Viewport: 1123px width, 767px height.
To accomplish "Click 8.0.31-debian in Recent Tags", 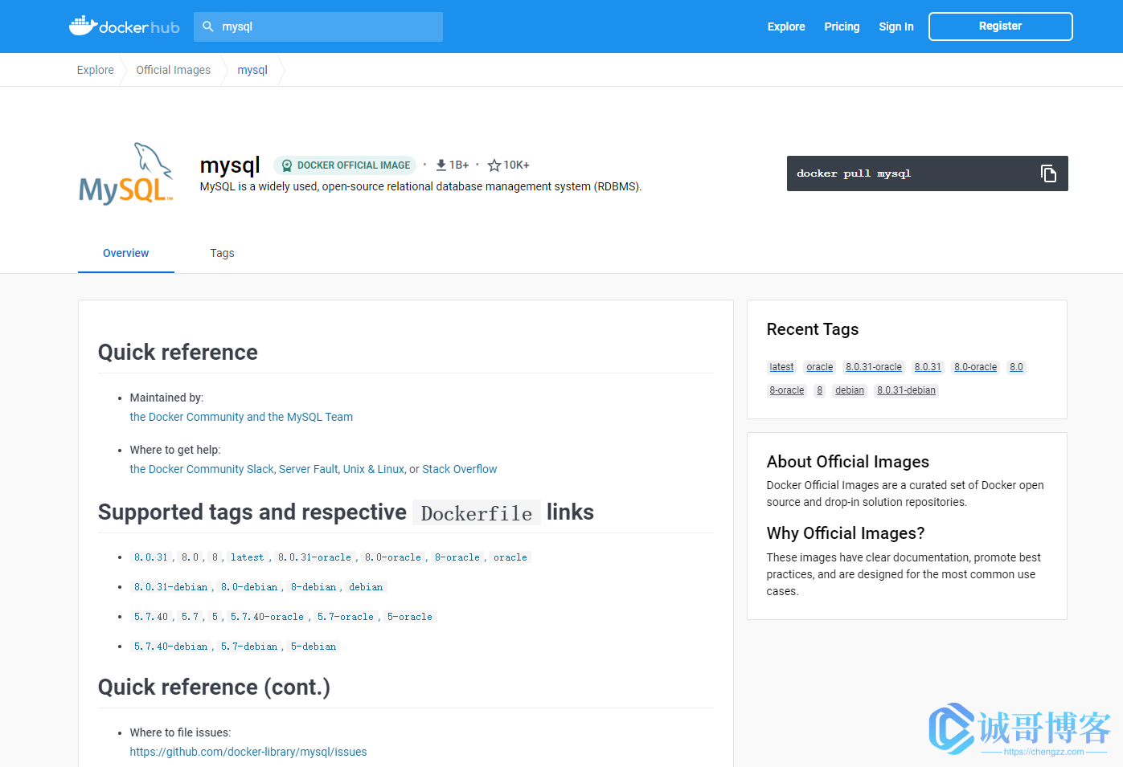I will [907, 390].
